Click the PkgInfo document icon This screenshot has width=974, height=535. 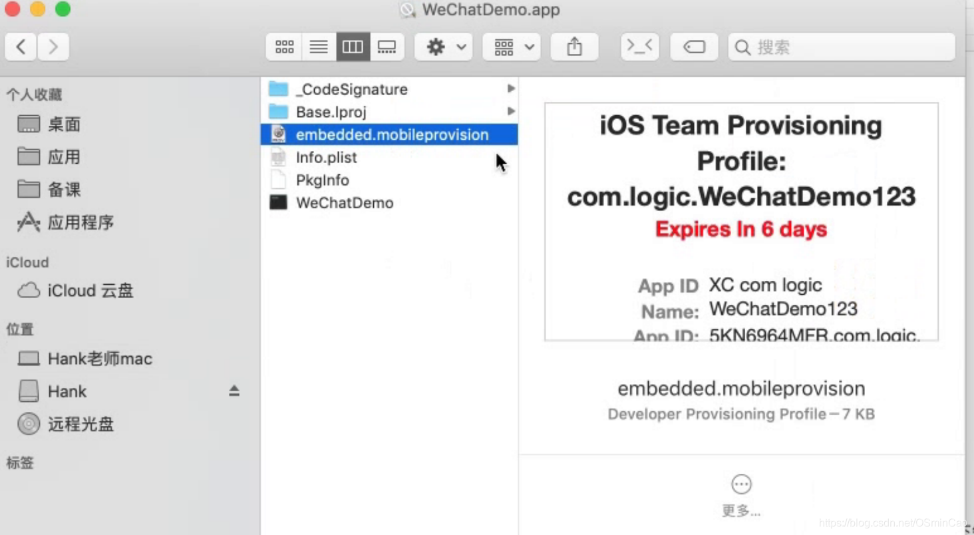(278, 180)
